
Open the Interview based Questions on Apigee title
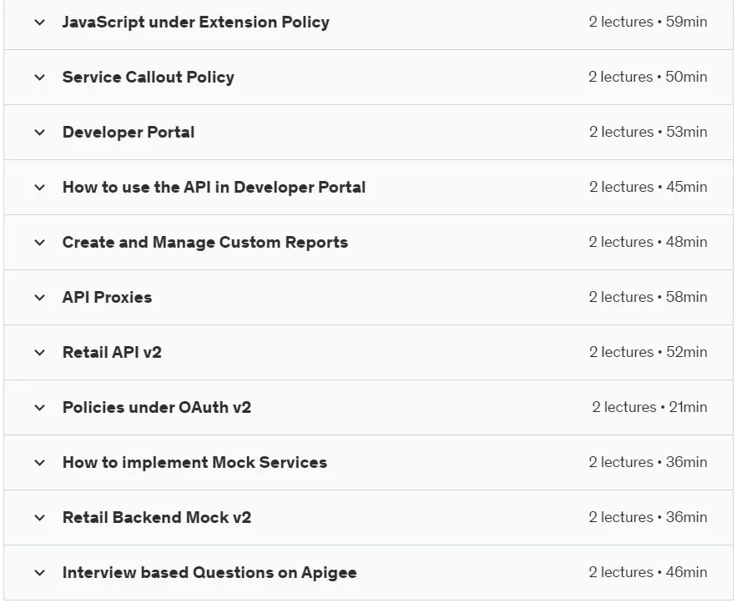(209, 572)
